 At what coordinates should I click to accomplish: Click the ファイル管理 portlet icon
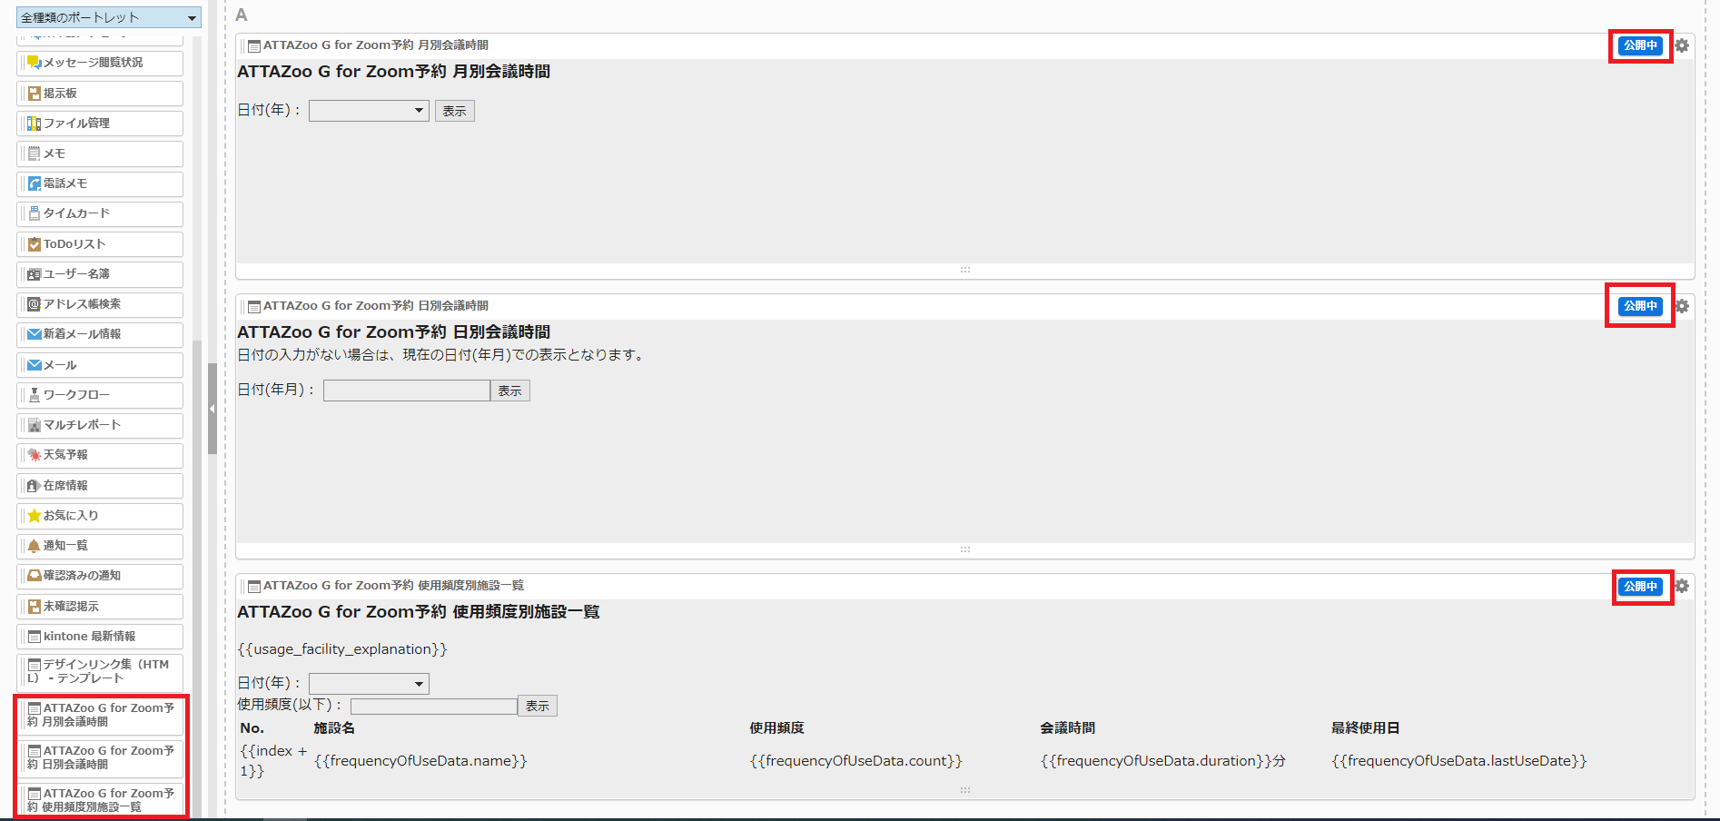[x=35, y=124]
